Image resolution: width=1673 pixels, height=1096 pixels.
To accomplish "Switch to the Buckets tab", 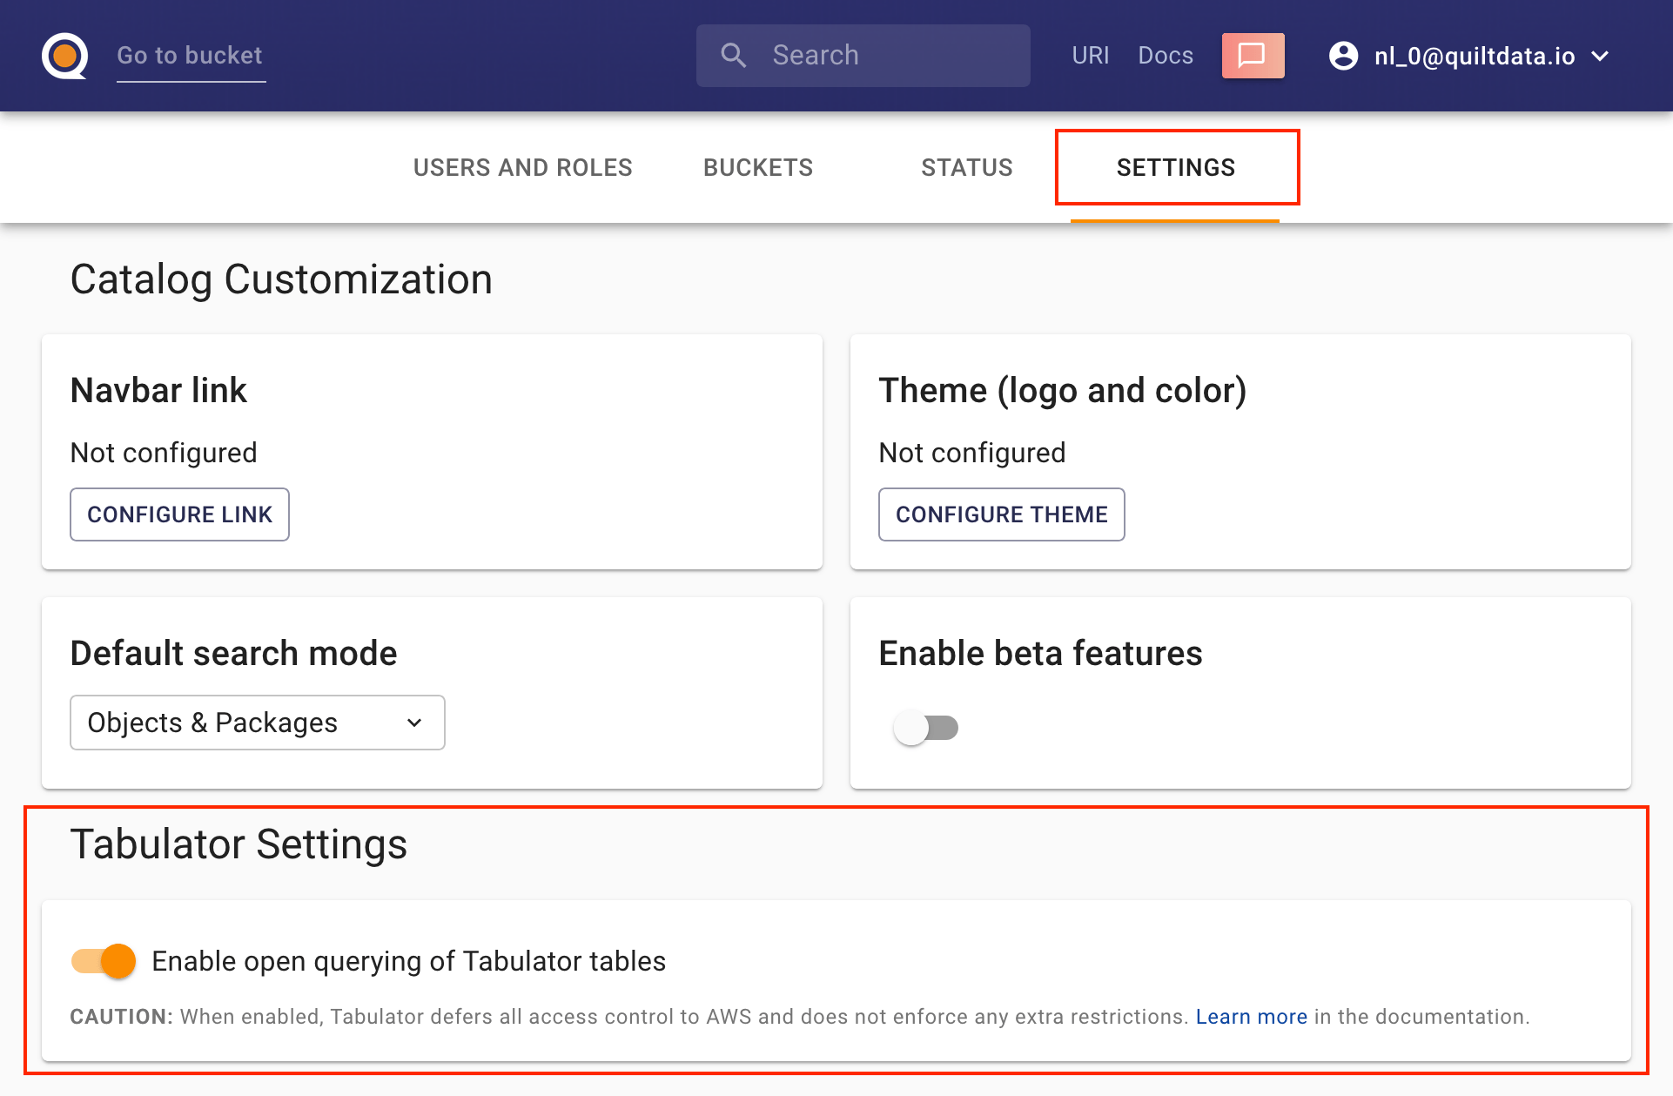I will (x=758, y=167).
